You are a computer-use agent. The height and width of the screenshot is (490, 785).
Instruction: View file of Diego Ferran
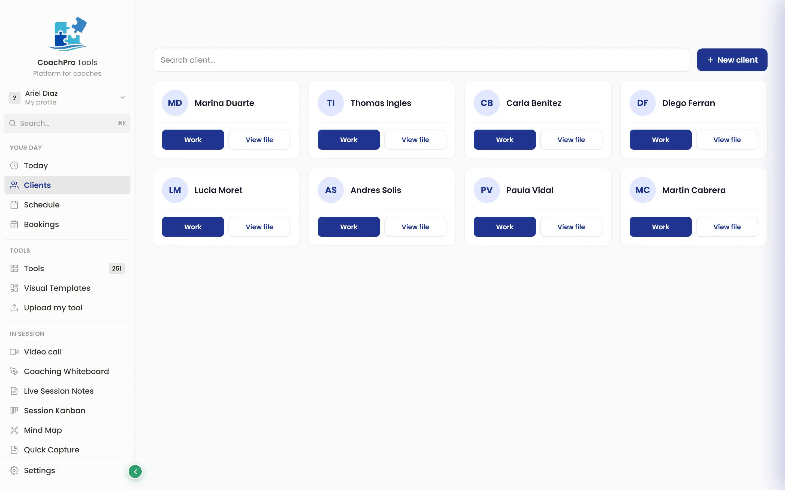click(727, 140)
